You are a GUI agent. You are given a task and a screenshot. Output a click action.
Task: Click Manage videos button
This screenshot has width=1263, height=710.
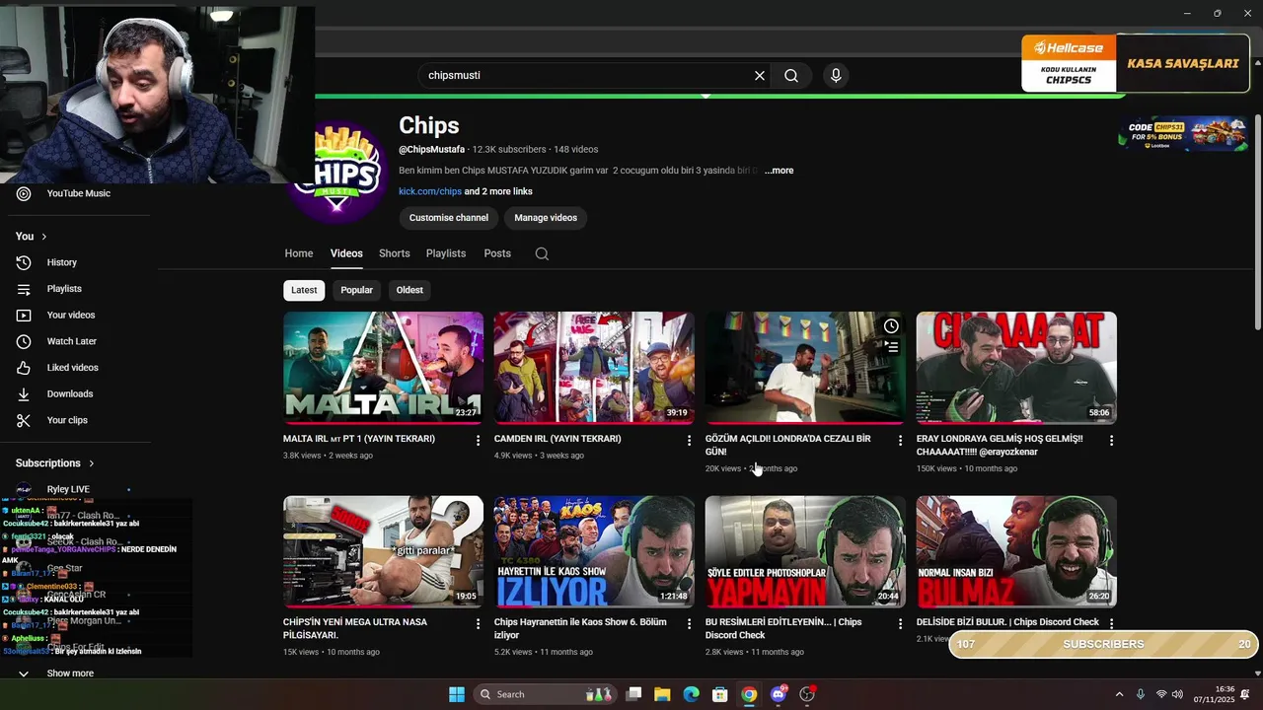click(x=546, y=218)
